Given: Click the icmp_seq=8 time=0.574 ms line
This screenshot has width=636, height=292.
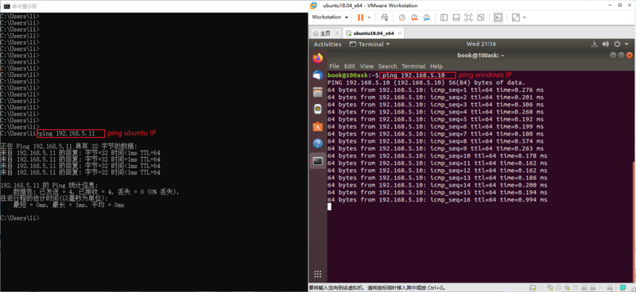Looking at the screenshot, I should tap(436, 141).
